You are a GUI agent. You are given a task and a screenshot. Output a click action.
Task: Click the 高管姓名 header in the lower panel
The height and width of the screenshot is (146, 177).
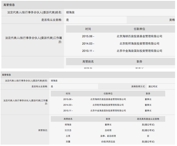(68, 119)
